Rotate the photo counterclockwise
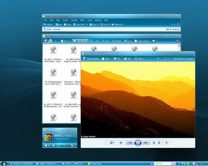208x166 pixels. (x=154, y=143)
